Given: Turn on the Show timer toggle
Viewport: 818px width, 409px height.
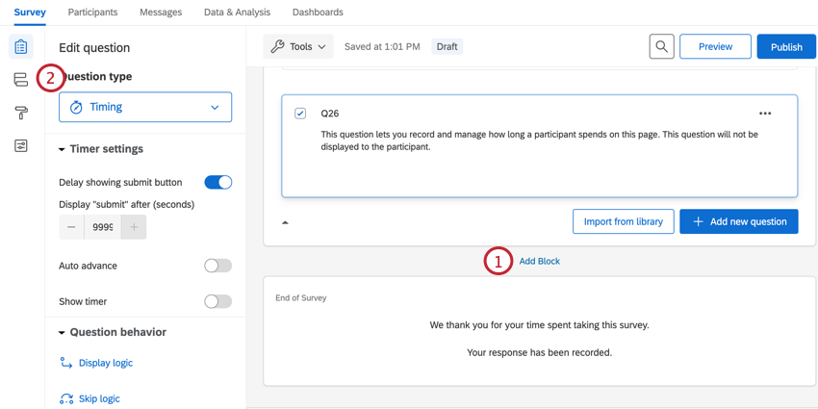Looking at the screenshot, I should pyautogui.click(x=218, y=301).
